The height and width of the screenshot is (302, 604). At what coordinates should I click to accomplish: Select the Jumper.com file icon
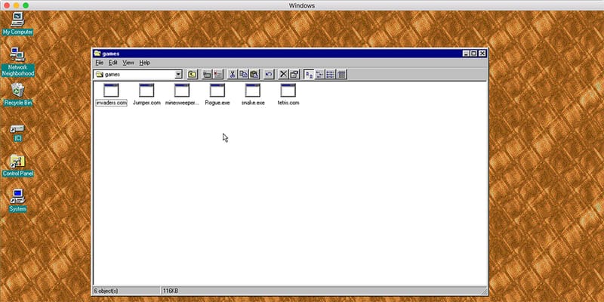(x=146, y=91)
